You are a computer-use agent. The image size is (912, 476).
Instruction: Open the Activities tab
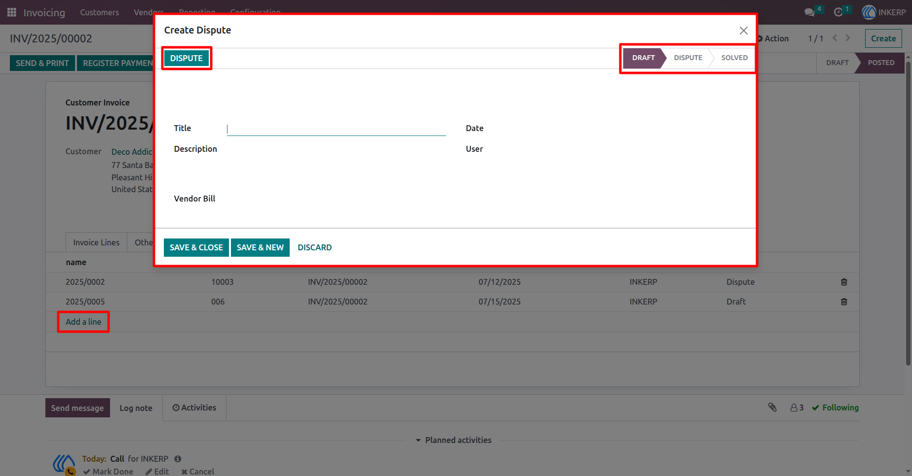(x=194, y=408)
